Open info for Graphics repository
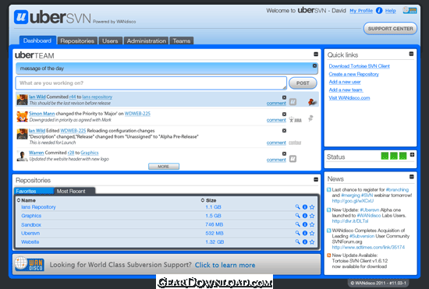This screenshot has height=289, width=429. [x=305, y=216]
